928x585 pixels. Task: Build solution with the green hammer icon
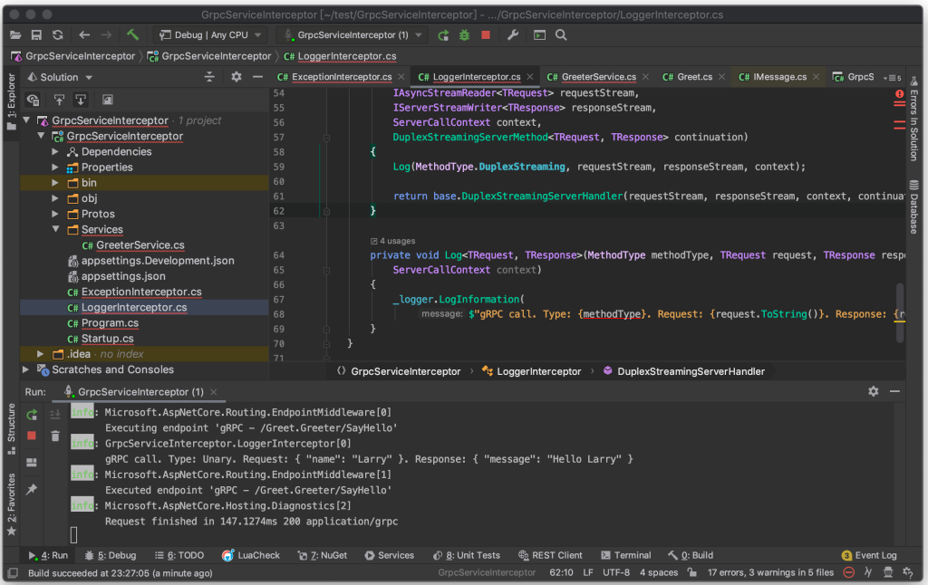point(133,35)
